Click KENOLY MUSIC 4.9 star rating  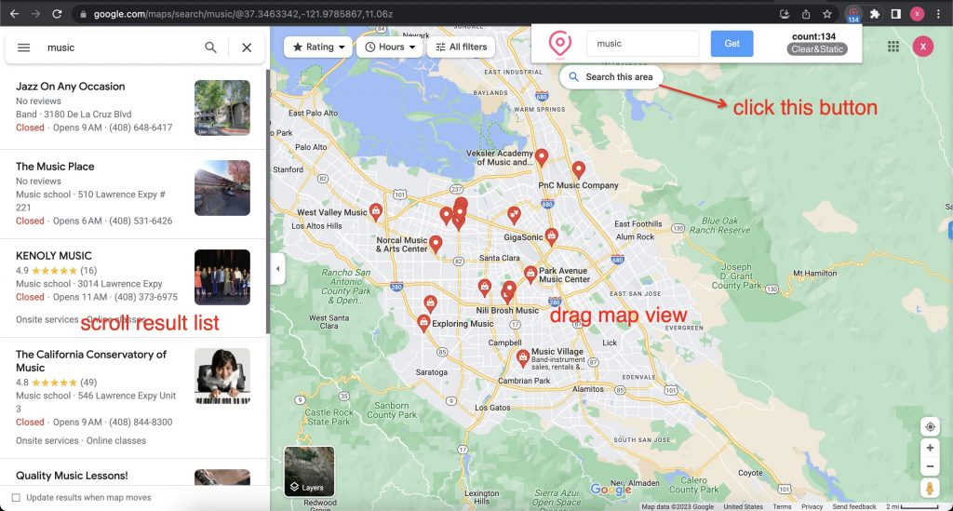tap(56, 270)
